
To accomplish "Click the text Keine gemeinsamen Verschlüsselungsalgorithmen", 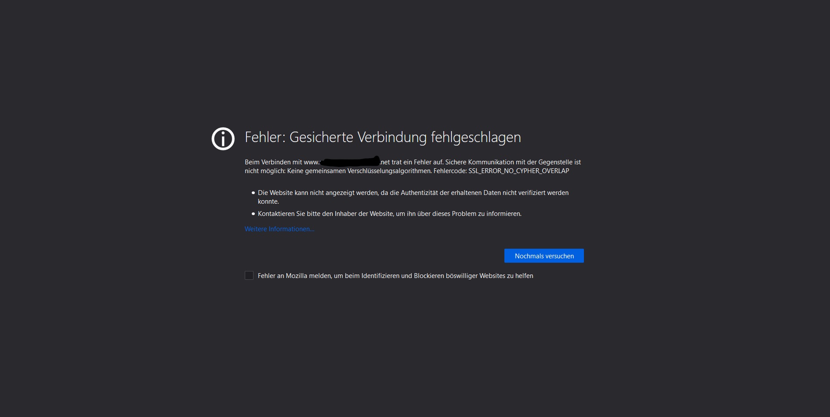I will [x=359, y=171].
